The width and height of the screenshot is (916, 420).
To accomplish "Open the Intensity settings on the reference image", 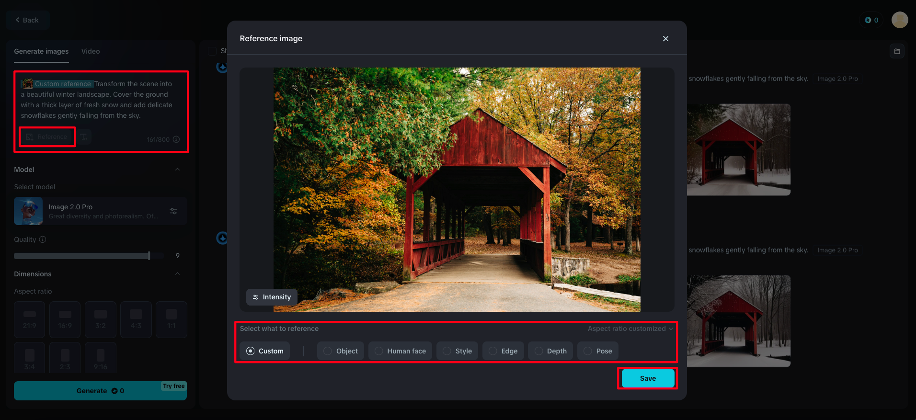I will click(x=272, y=297).
